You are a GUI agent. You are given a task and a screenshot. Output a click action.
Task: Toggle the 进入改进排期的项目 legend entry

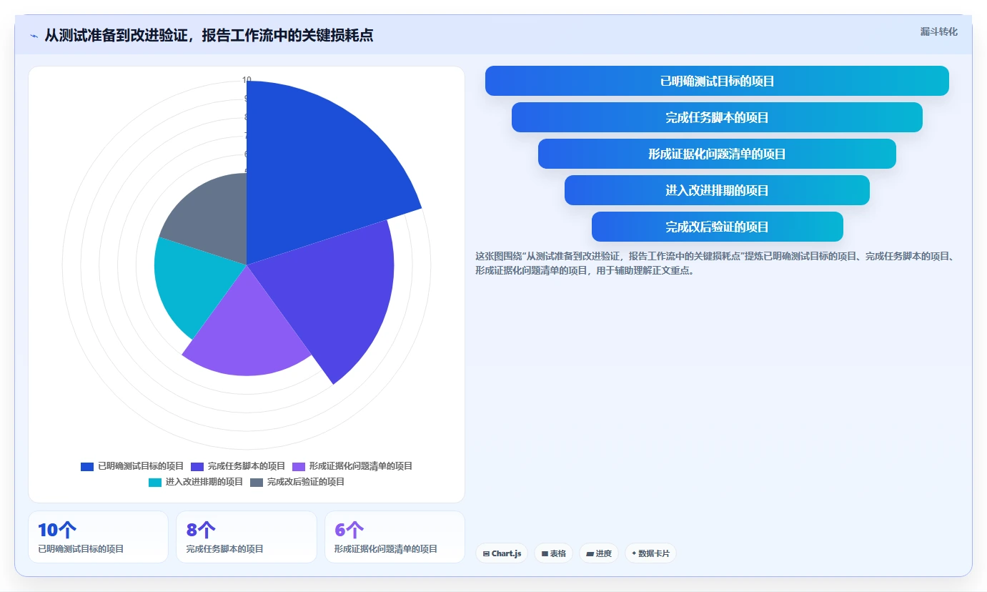(x=196, y=482)
